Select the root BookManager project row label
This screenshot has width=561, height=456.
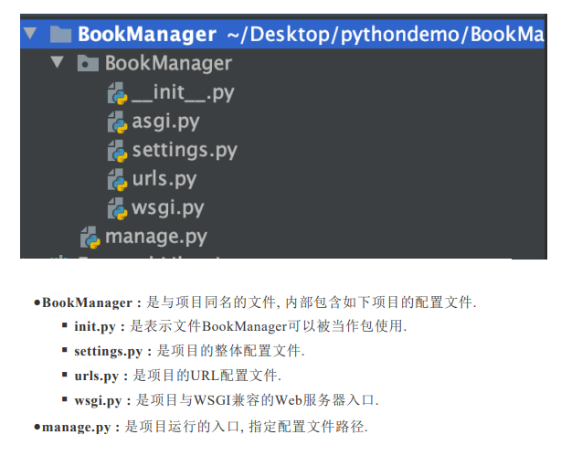click(147, 35)
